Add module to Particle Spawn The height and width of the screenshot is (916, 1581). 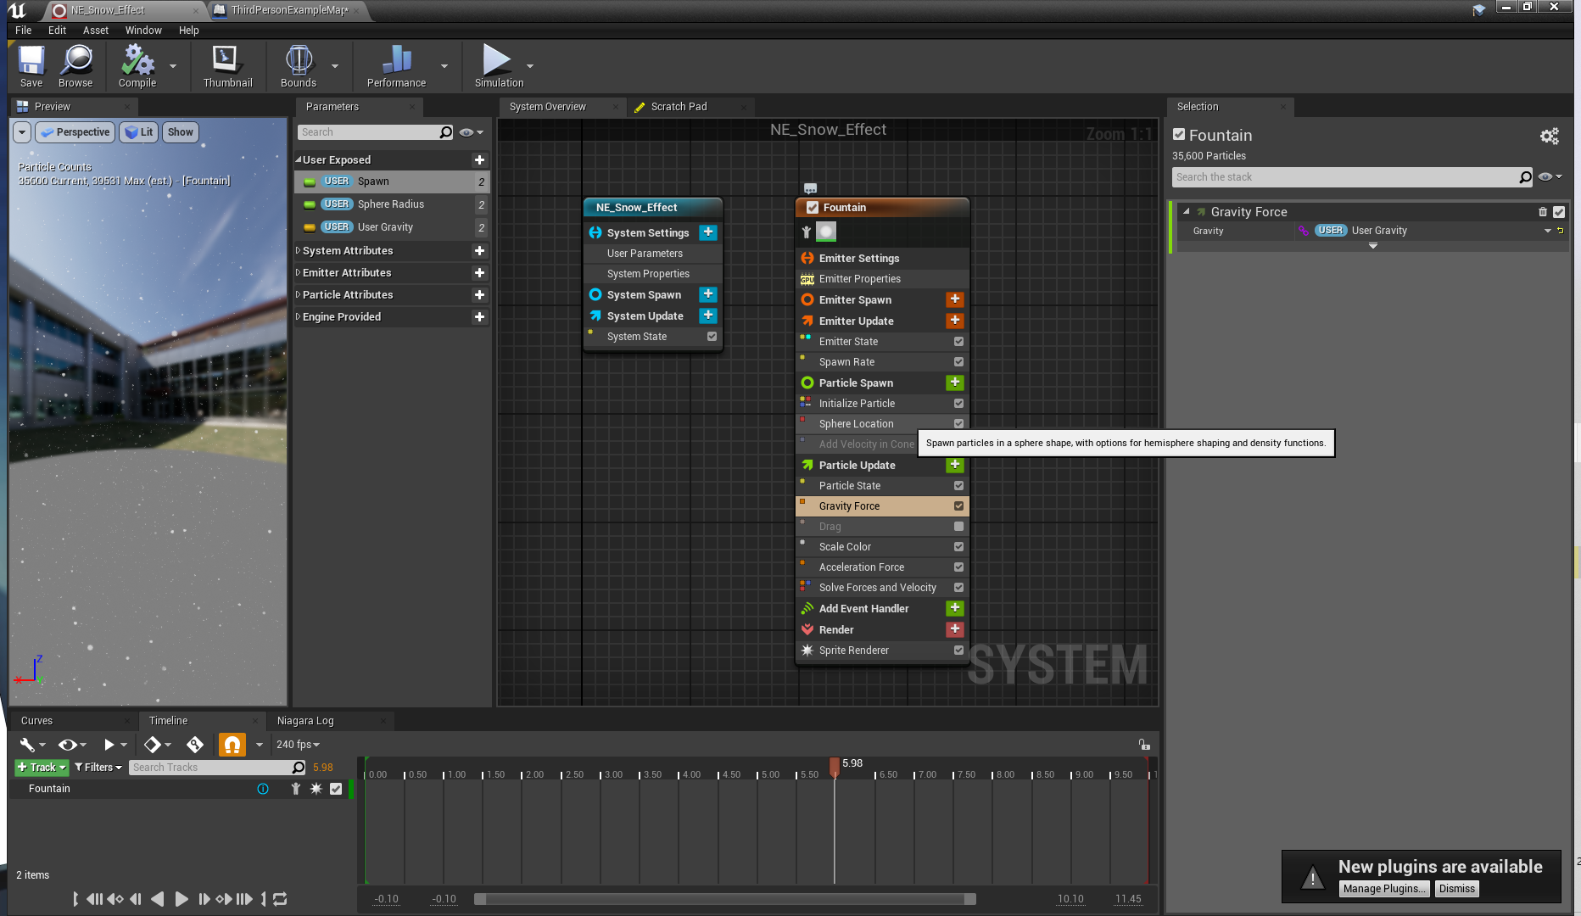pos(955,383)
